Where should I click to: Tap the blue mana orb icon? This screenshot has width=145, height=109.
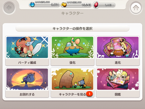click(x=32, y=4)
